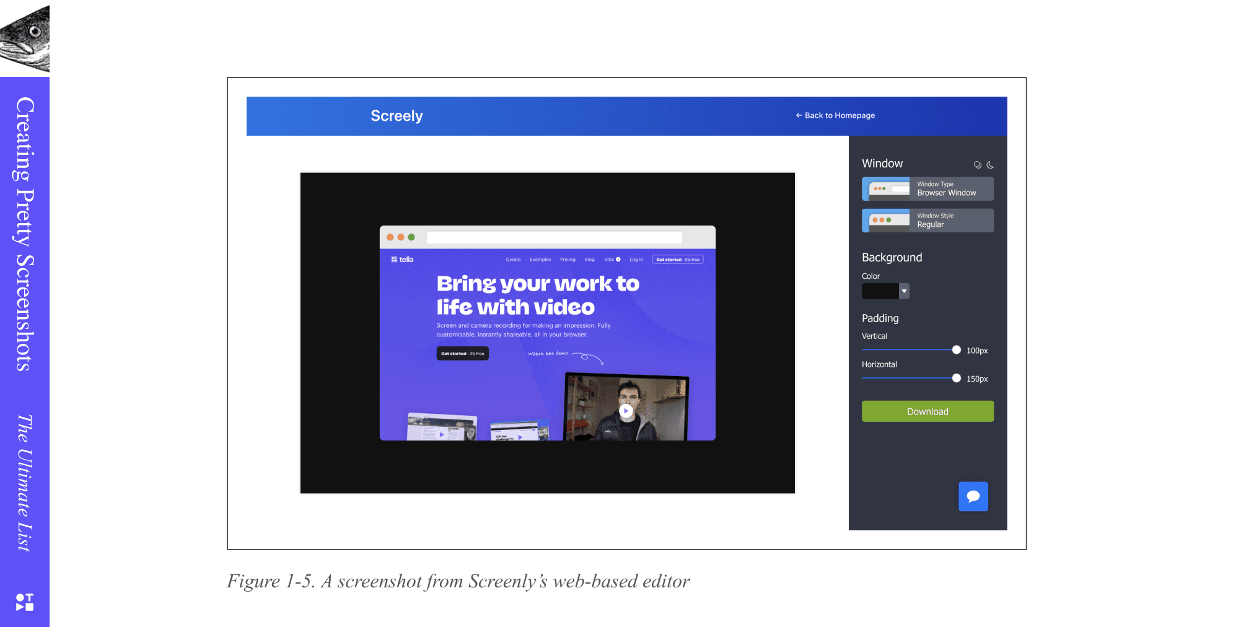
Task: Click the headline 'Bring your work to life with video'
Action: pyautogui.click(x=538, y=296)
